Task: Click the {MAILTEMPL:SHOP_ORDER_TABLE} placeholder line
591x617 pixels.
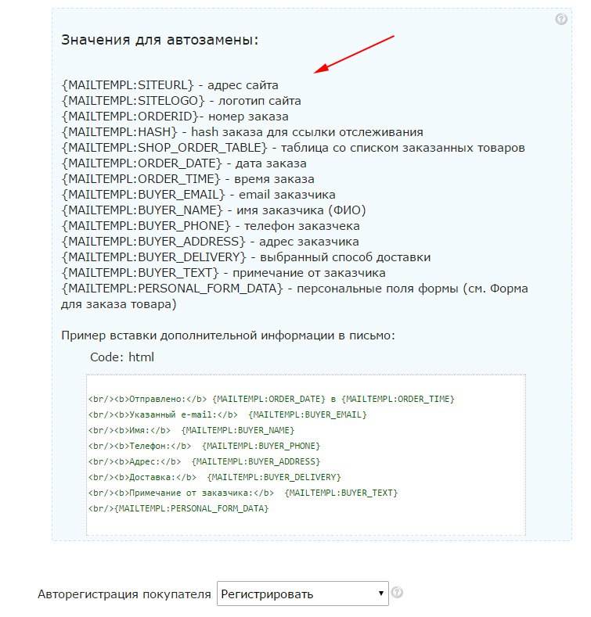Action: pos(293,148)
